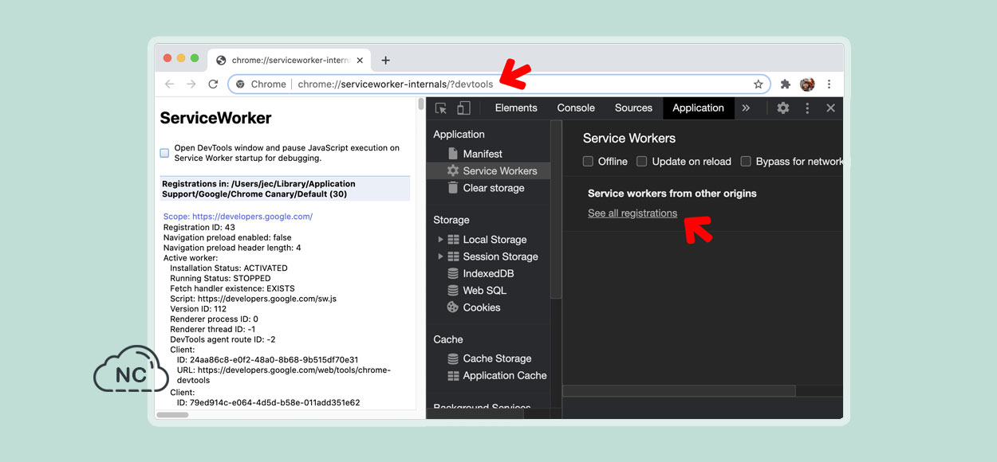
Task: Reload the serviceworker-internals page
Action: pyautogui.click(x=213, y=84)
